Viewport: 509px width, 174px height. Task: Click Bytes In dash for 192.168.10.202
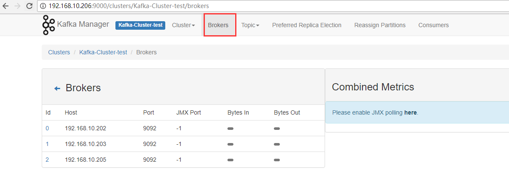click(x=230, y=129)
